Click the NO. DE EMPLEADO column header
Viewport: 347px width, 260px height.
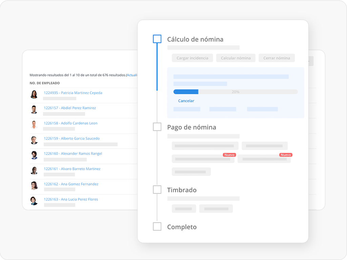pyautogui.click(x=45, y=83)
